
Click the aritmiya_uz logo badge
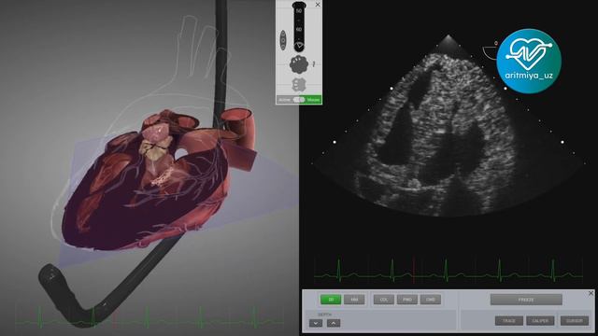[529, 62]
